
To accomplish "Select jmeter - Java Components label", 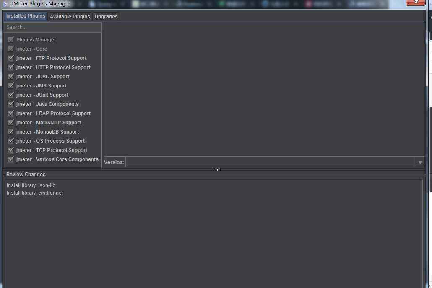I will pos(47,104).
